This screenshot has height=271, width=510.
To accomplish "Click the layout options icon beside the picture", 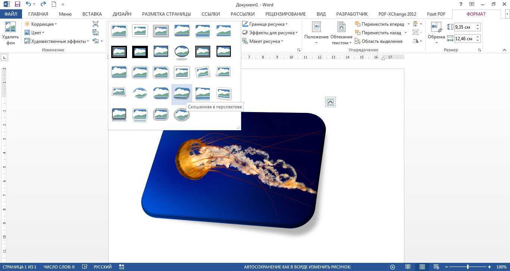I will click(x=330, y=102).
